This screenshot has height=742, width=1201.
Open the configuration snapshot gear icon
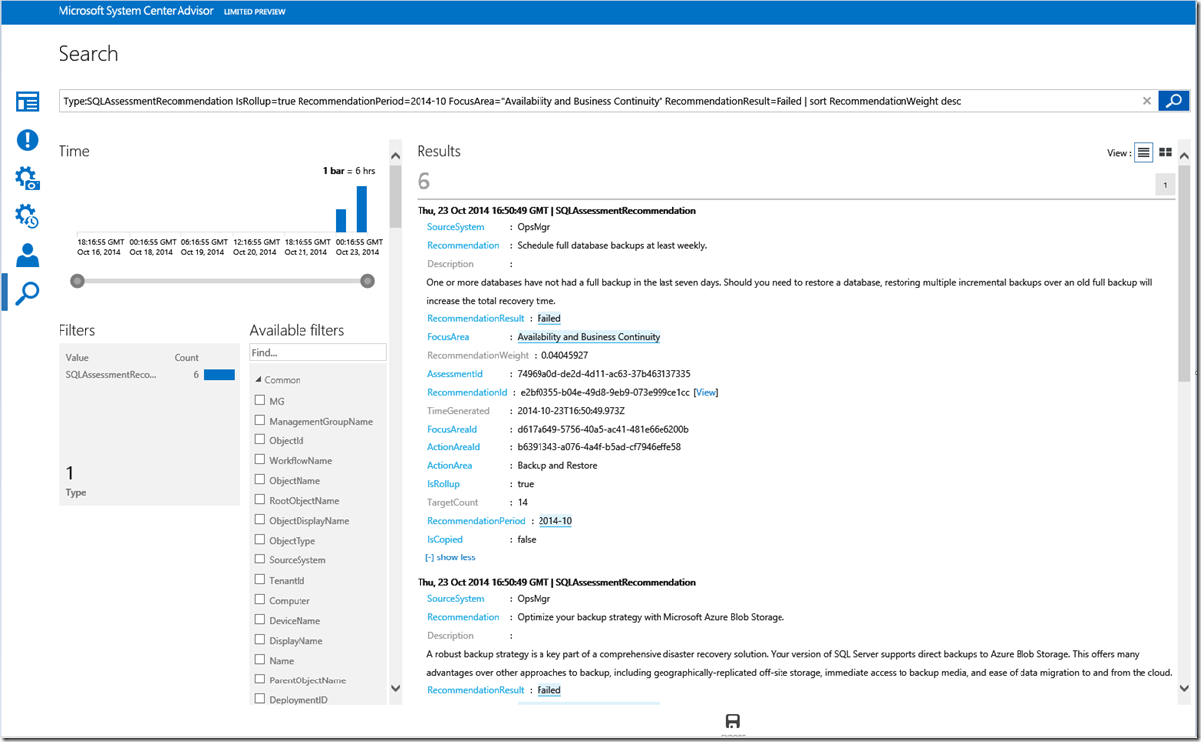27,179
